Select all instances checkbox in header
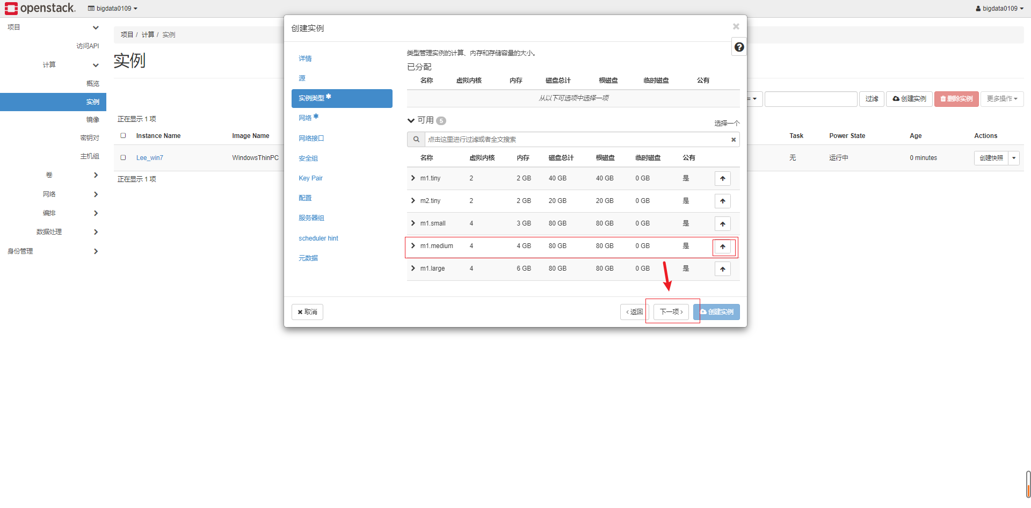 point(123,135)
